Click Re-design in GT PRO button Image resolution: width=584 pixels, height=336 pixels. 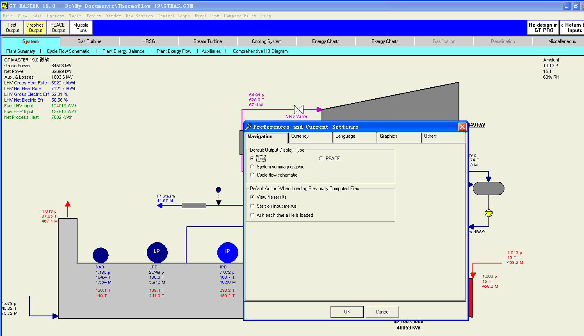click(x=543, y=27)
